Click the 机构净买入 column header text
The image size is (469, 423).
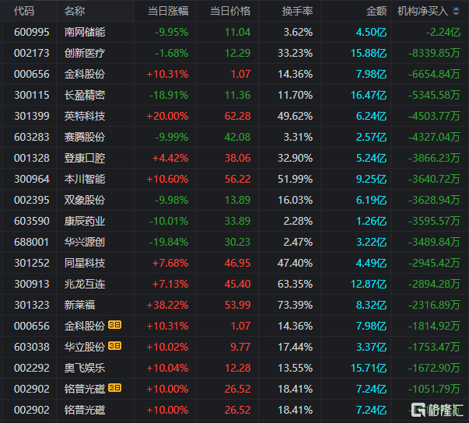pyautogui.click(x=422, y=11)
